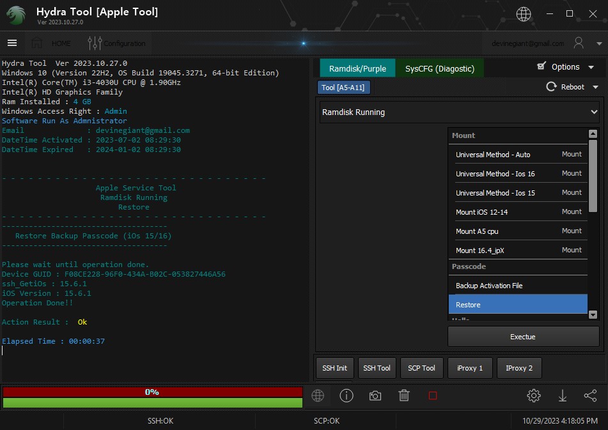608x430 pixels.
Task: Click the iProxy 1 button
Action: (x=470, y=368)
